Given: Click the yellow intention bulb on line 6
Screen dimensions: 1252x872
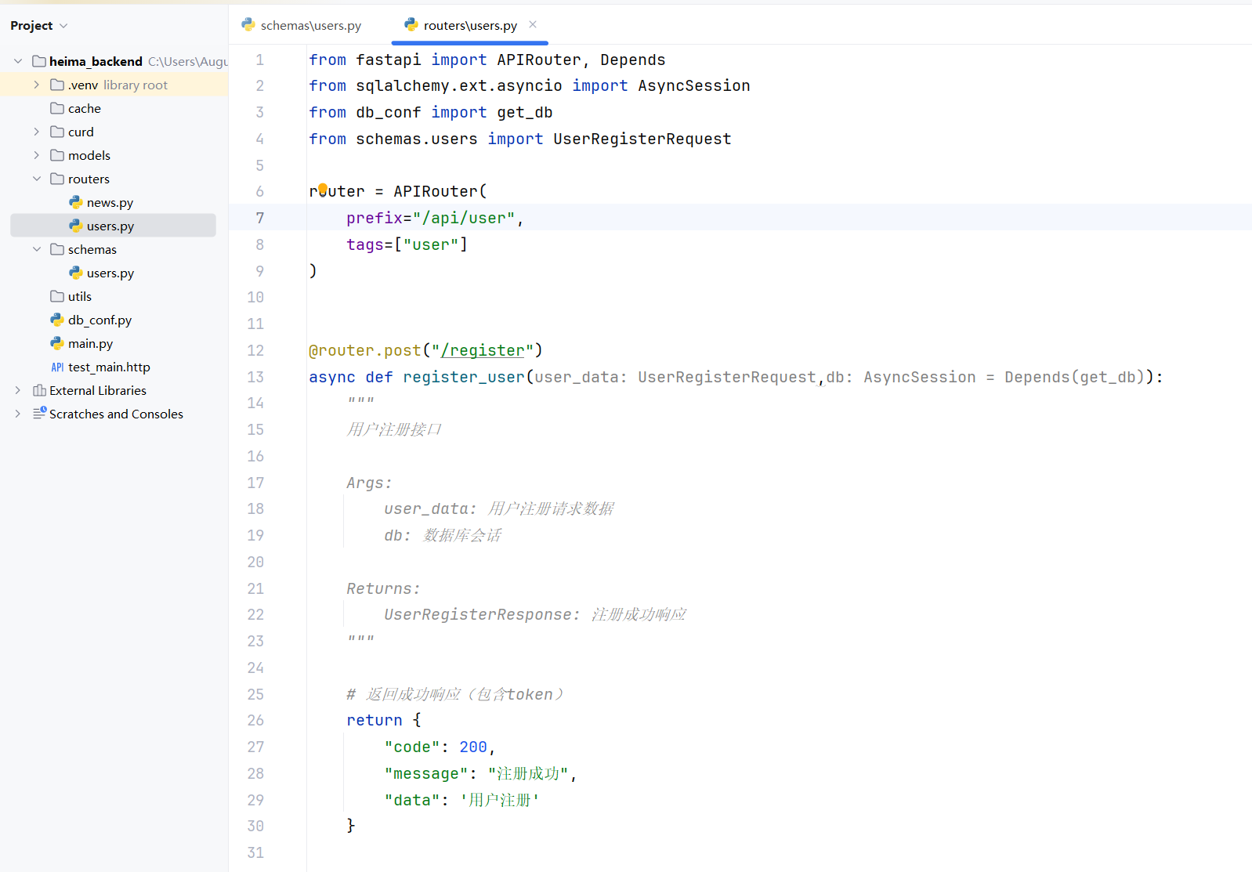Looking at the screenshot, I should point(323,188).
